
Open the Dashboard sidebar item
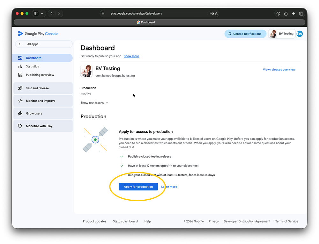pos(43,58)
